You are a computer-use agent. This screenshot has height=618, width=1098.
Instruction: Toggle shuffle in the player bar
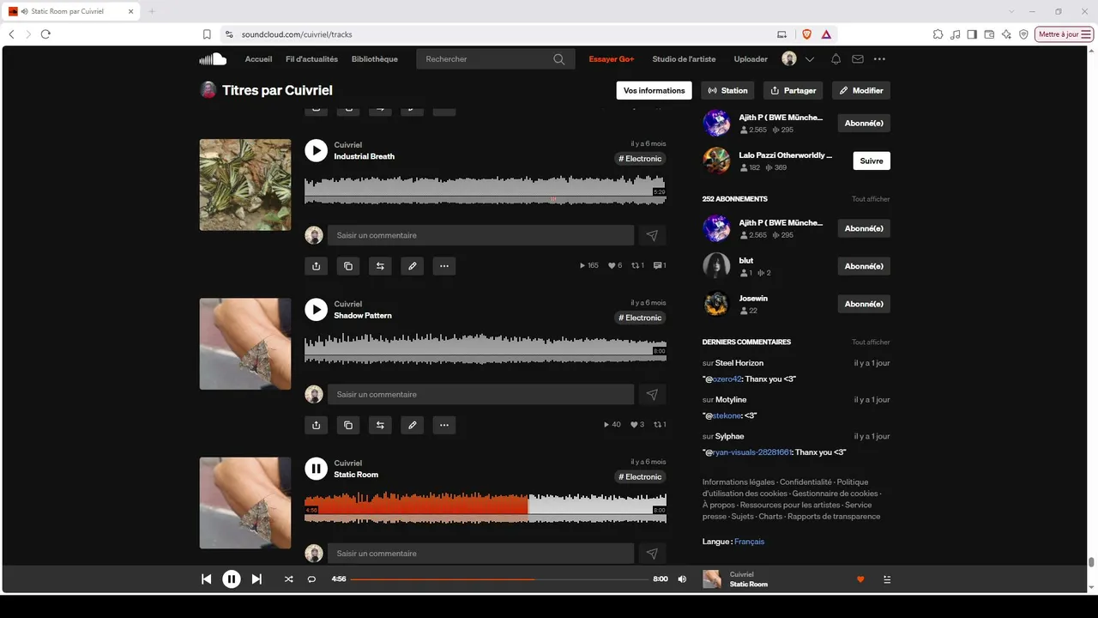pyautogui.click(x=288, y=579)
